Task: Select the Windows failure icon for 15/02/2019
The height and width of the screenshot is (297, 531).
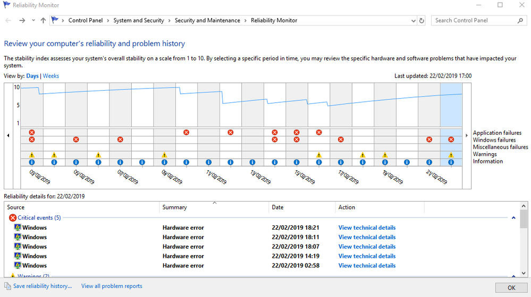Action: point(297,139)
